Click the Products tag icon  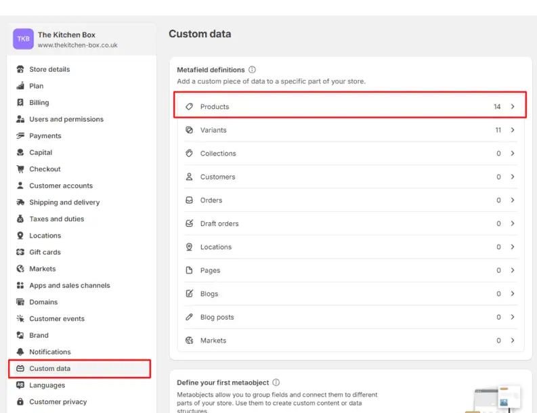[189, 106]
